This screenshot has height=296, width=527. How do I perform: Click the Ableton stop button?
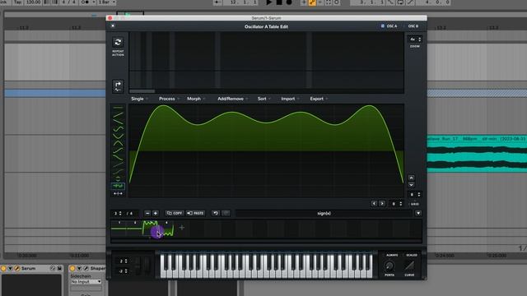pos(279,2)
